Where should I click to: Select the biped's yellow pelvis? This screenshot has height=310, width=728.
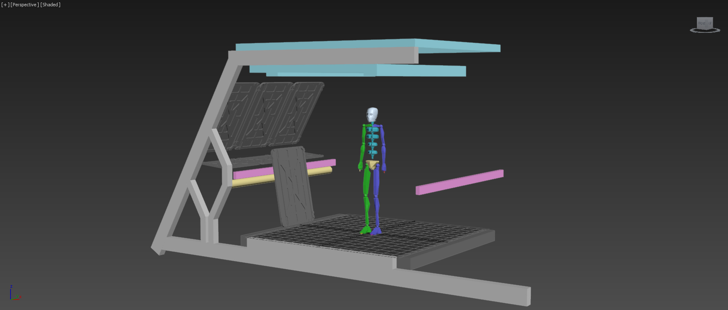click(372, 164)
